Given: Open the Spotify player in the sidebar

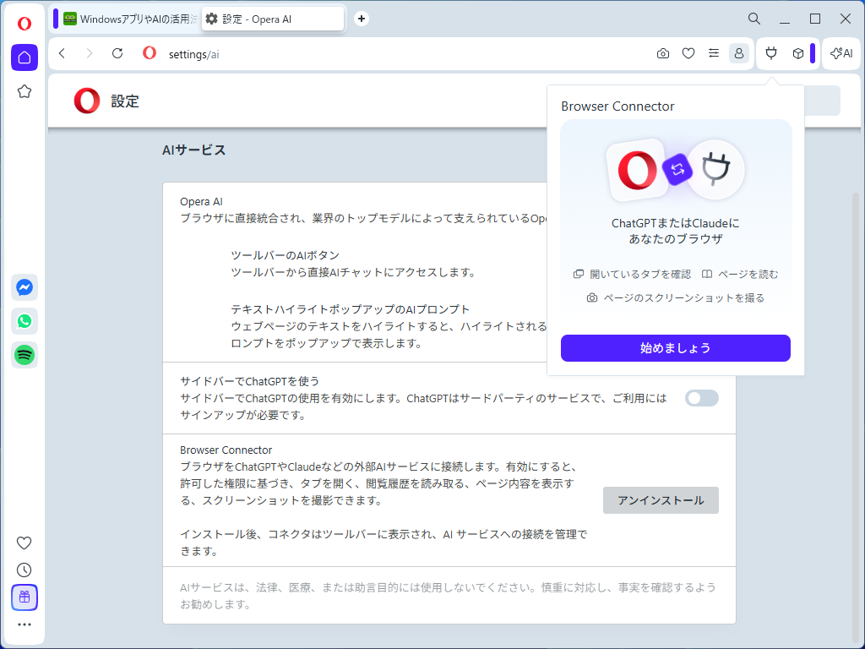Looking at the screenshot, I should click(24, 355).
